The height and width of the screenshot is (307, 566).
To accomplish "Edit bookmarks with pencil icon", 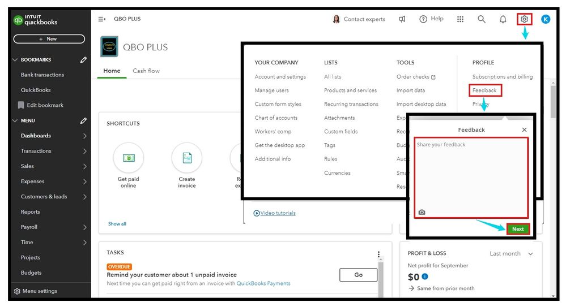I will [x=83, y=60].
